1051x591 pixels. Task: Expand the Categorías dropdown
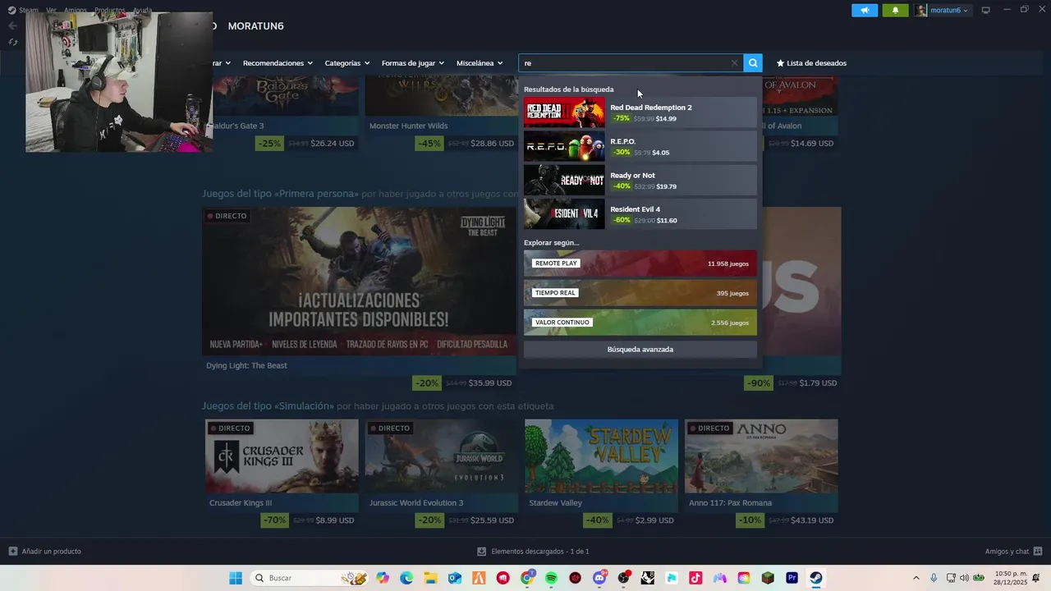point(347,63)
